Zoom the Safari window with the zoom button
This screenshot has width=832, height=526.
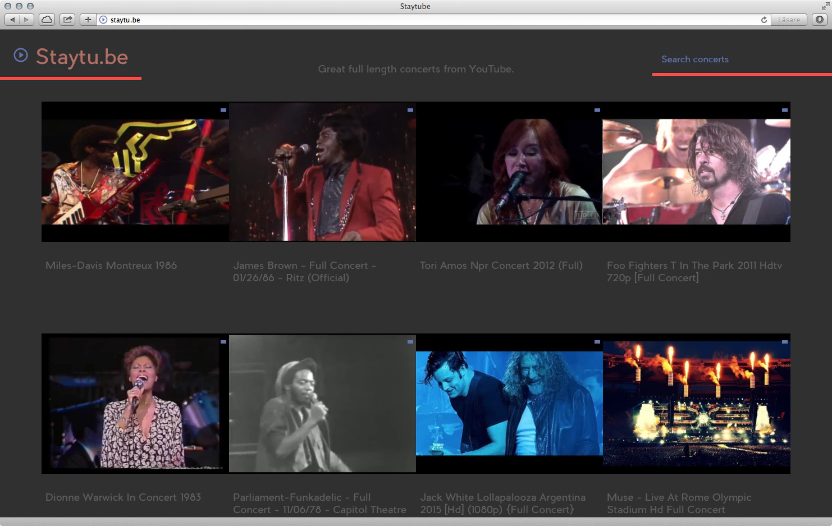click(30, 6)
